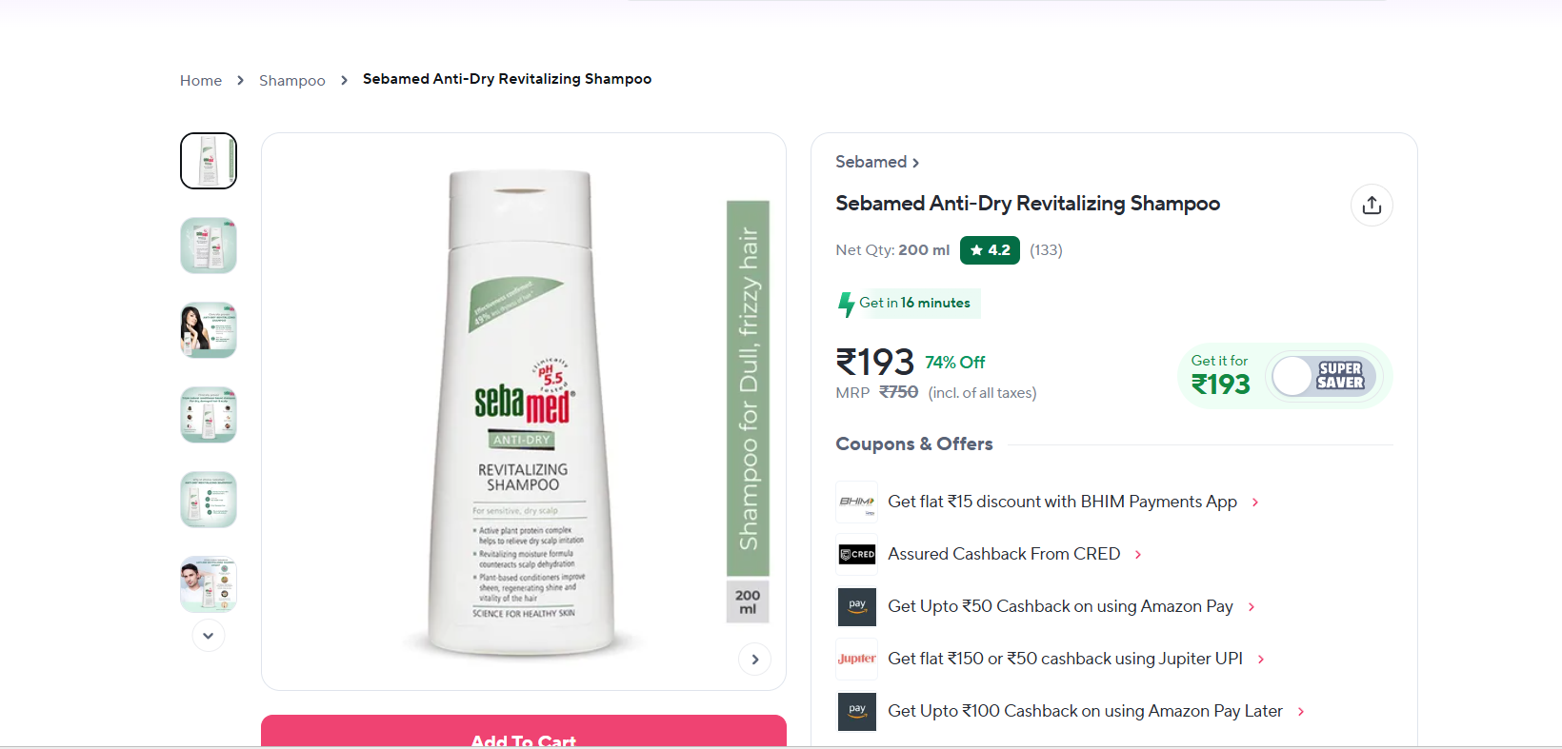Click the share icon beside product title
The image size is (1562, 749).
[1372, 206]
